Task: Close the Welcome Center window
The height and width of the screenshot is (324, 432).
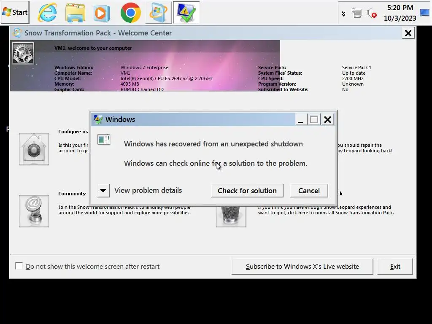Action: 408,33
